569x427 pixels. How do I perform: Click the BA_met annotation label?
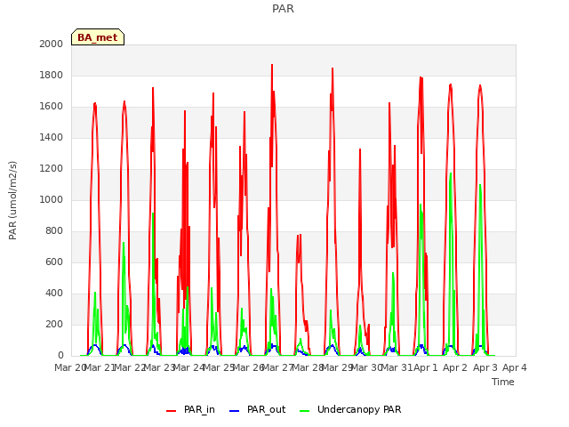(98, 37)
